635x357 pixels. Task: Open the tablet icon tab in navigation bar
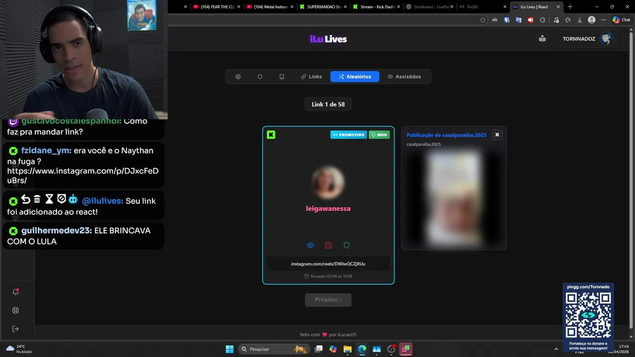coord(282,77)
